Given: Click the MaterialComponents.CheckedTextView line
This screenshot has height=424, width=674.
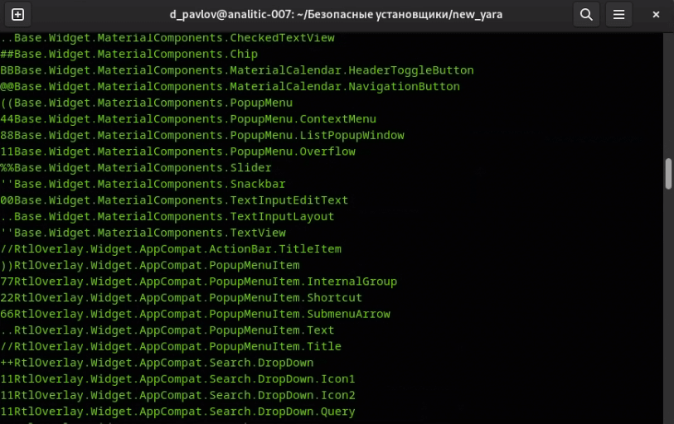Looking at the screenshot, I should 167,38.
